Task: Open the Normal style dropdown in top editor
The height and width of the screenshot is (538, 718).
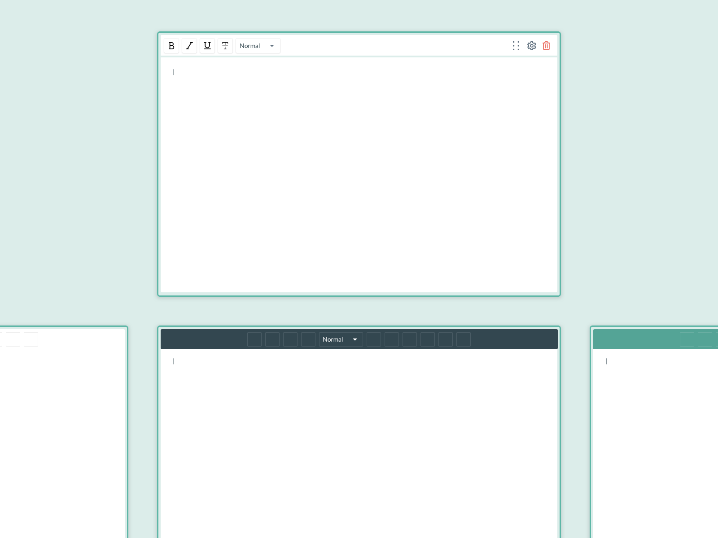Action: 257,45
